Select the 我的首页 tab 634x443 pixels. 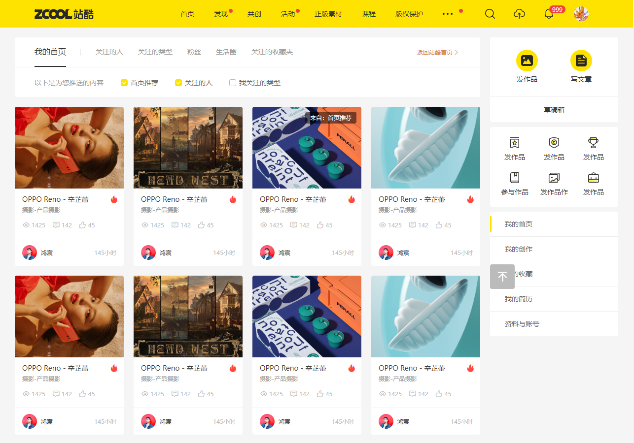[50, 52]
